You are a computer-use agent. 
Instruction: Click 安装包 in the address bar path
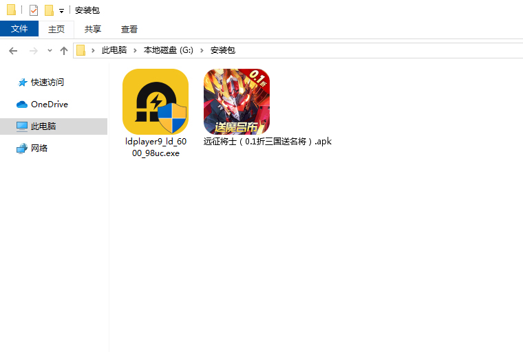pyautogui.click(x=222, y=50)
